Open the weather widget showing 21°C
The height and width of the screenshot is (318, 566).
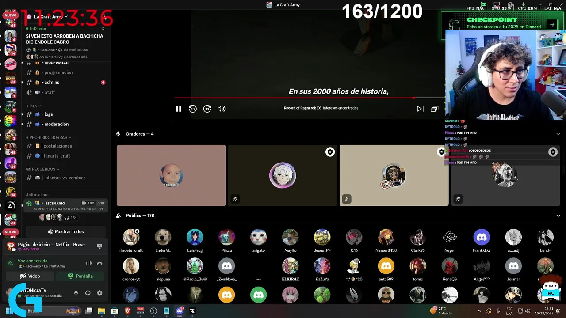coord(442,311)
